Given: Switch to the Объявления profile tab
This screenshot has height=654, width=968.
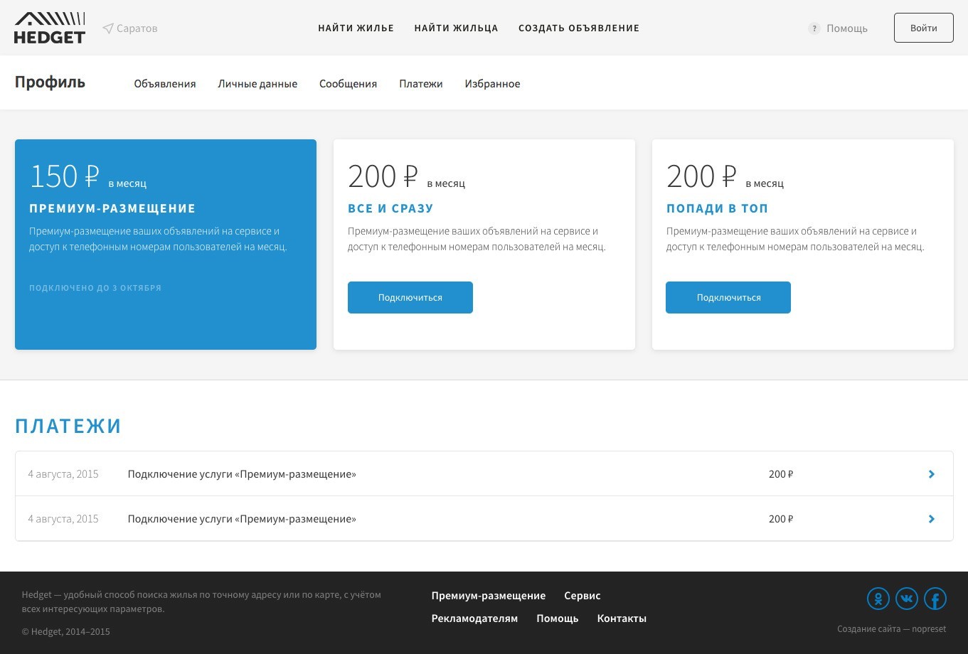Looking at the screenshot, I should [164, 84].
